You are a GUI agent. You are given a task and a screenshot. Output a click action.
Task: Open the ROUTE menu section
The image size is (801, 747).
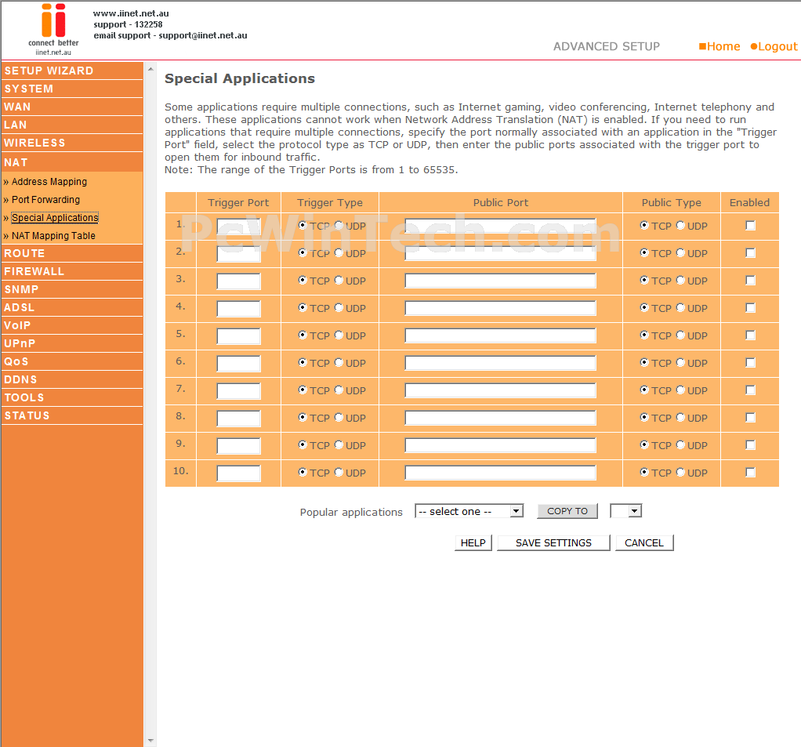[72, 253]
